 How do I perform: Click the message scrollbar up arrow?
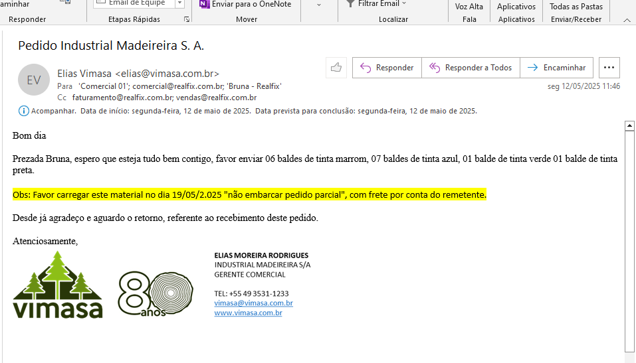pos(629,125)
